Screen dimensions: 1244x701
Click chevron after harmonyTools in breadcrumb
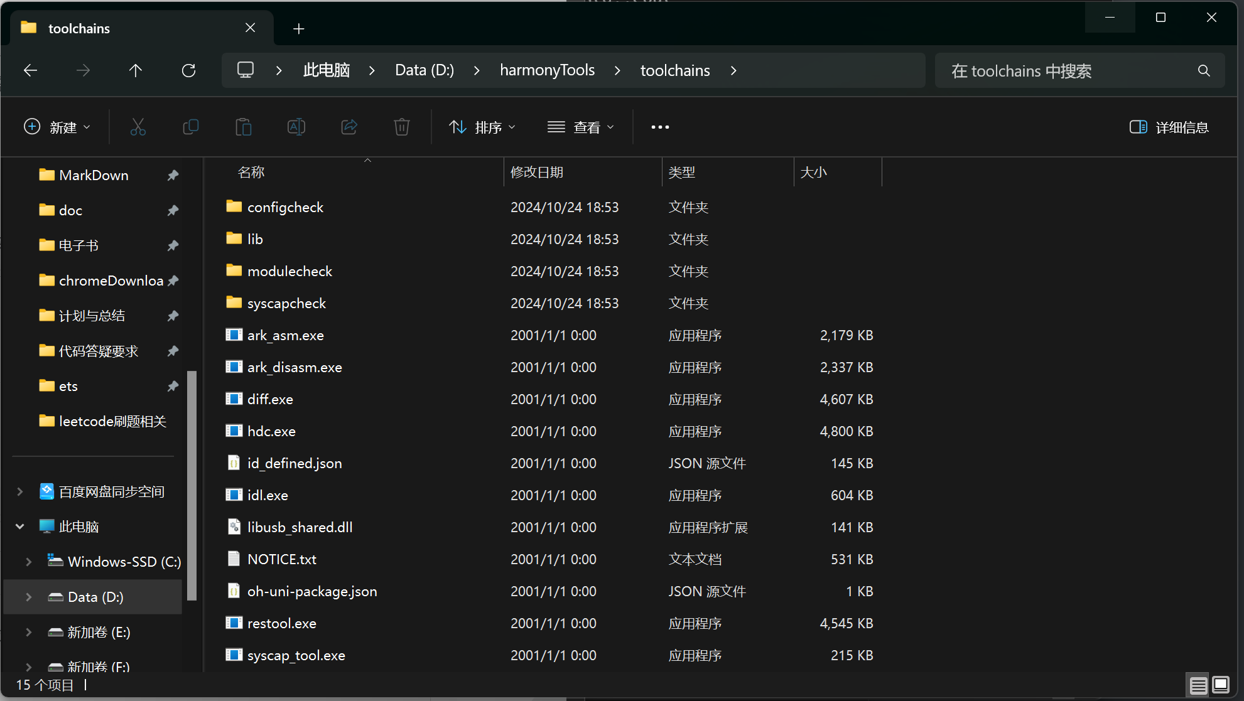point(617,70)
